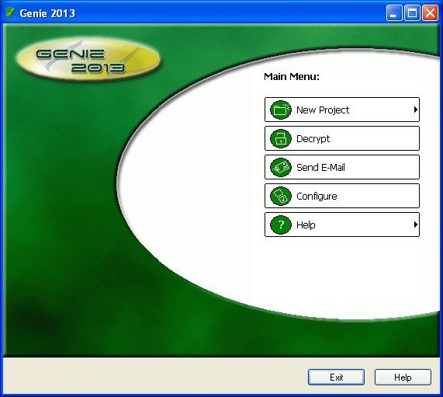Open the Help entry in Main Menu
443x397 pixels.
click(342, 225)
